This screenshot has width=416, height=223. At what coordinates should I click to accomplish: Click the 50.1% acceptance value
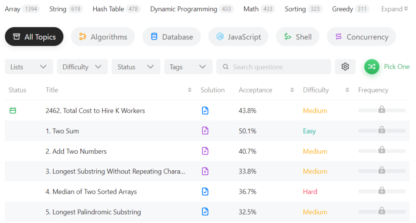pyautogui.click(x=247, y=131)
